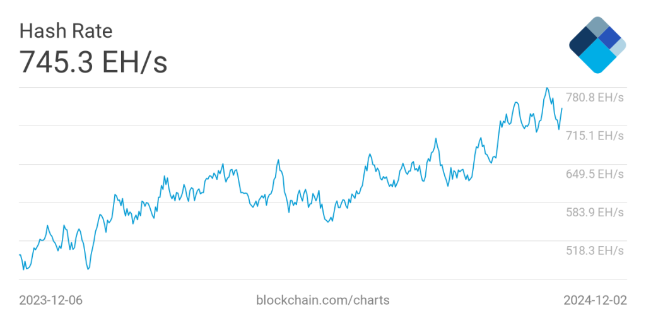The image size is (646, 323).
Task: Click the 2023-12-06 start date label
Action: [x=51, y=300]
